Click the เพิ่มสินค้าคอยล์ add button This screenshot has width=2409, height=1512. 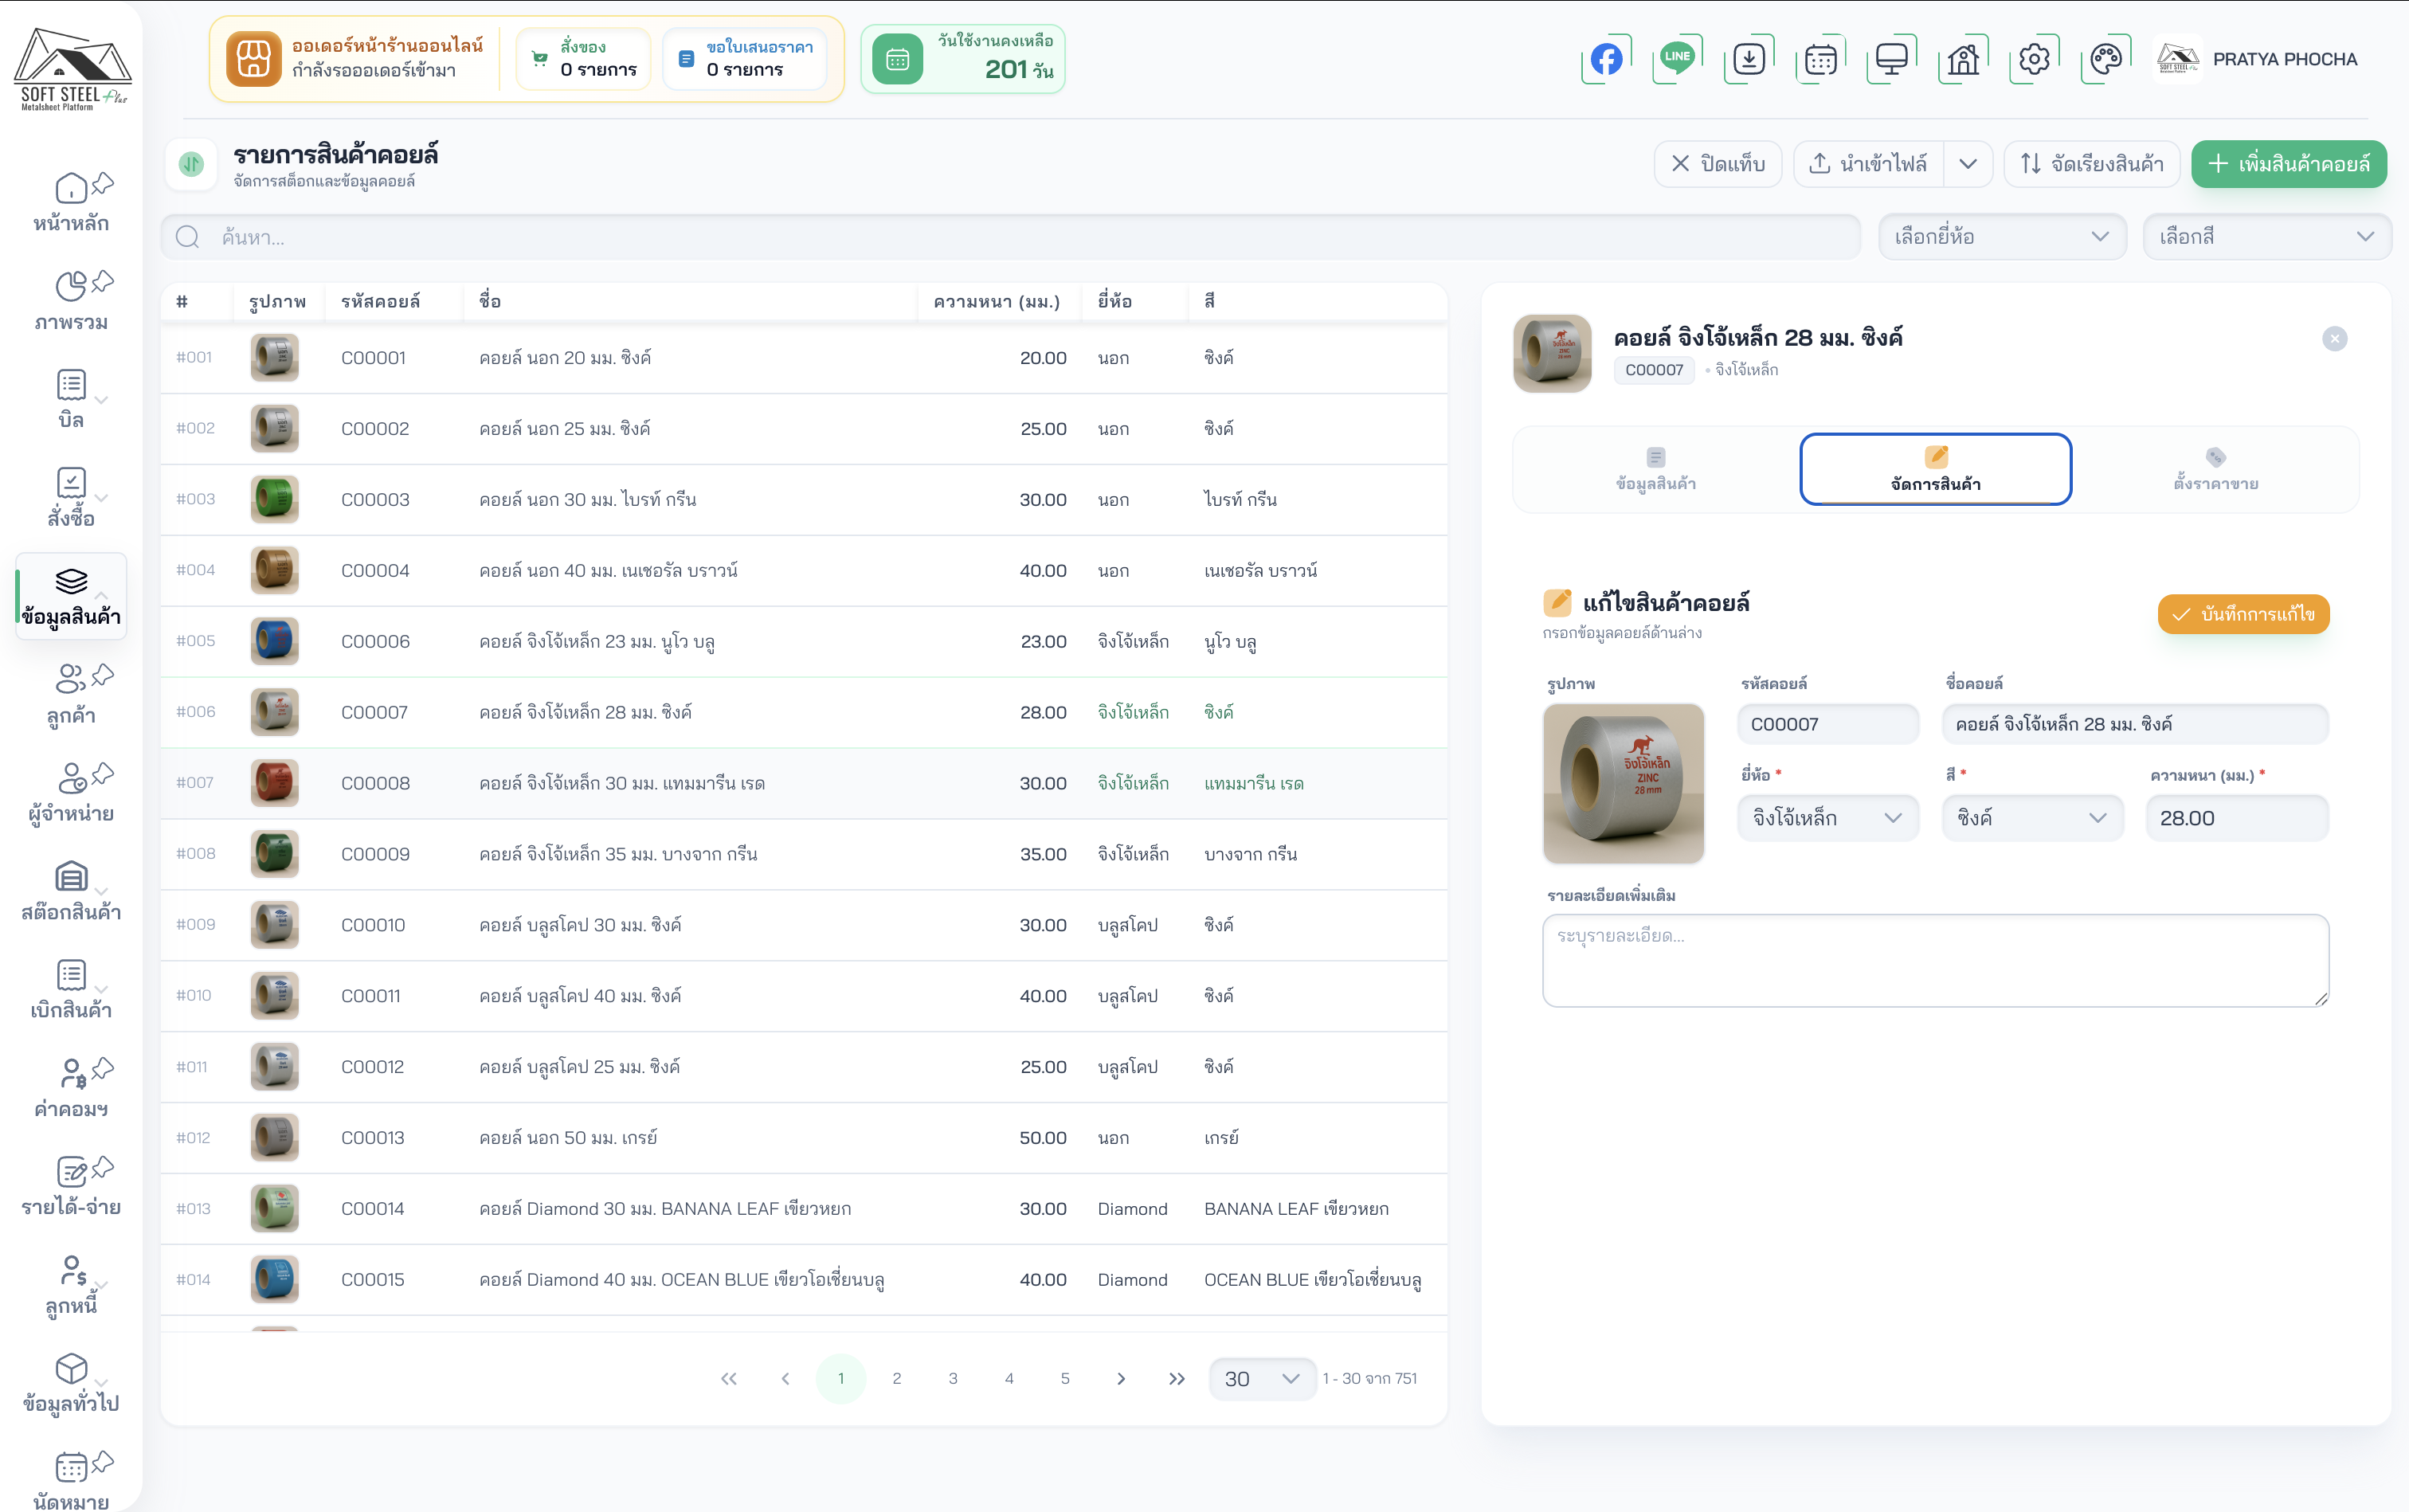click(2288, 164)
